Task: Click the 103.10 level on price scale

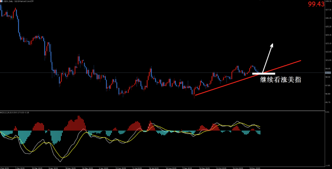Action: tap(328, 43)
